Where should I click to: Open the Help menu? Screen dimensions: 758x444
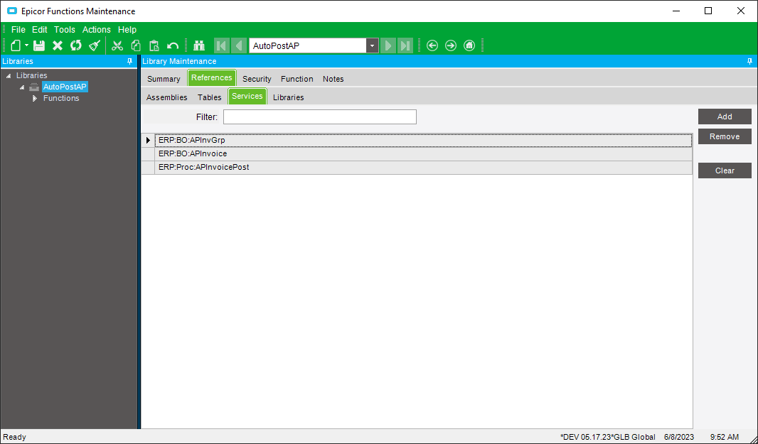tap(127, 29)
